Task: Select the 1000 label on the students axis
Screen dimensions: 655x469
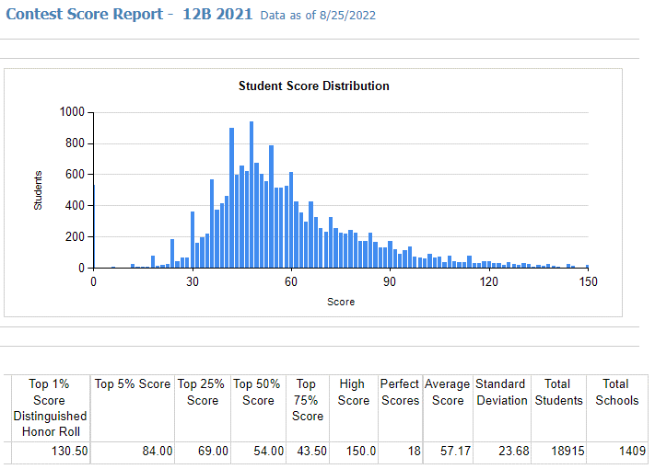Action: (x=72, y=112)
